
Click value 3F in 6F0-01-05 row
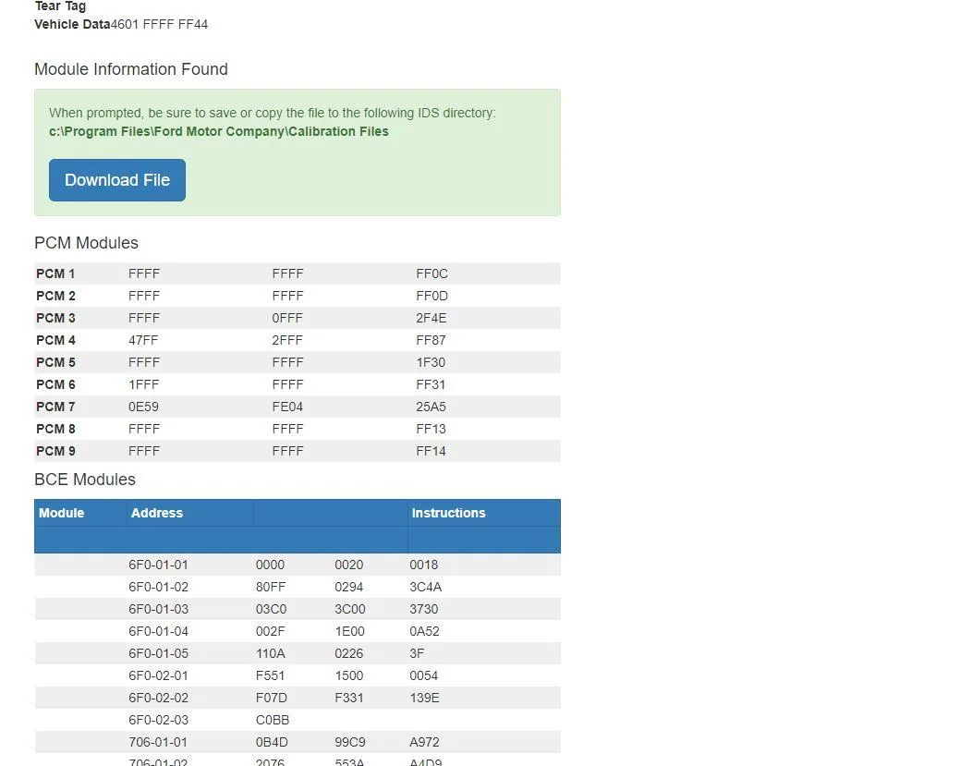click(417, 653)
